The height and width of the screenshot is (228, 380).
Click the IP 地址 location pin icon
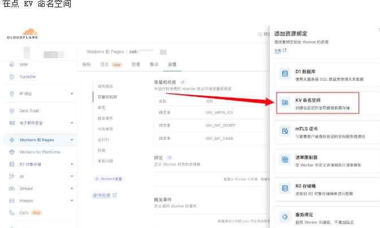tap(12, 94)
